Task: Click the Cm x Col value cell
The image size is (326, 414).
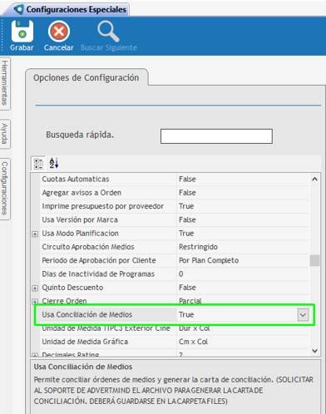Action: click(x=193, y=342)
